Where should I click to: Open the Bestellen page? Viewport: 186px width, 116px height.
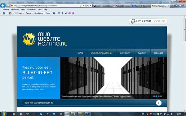(125, 53)
